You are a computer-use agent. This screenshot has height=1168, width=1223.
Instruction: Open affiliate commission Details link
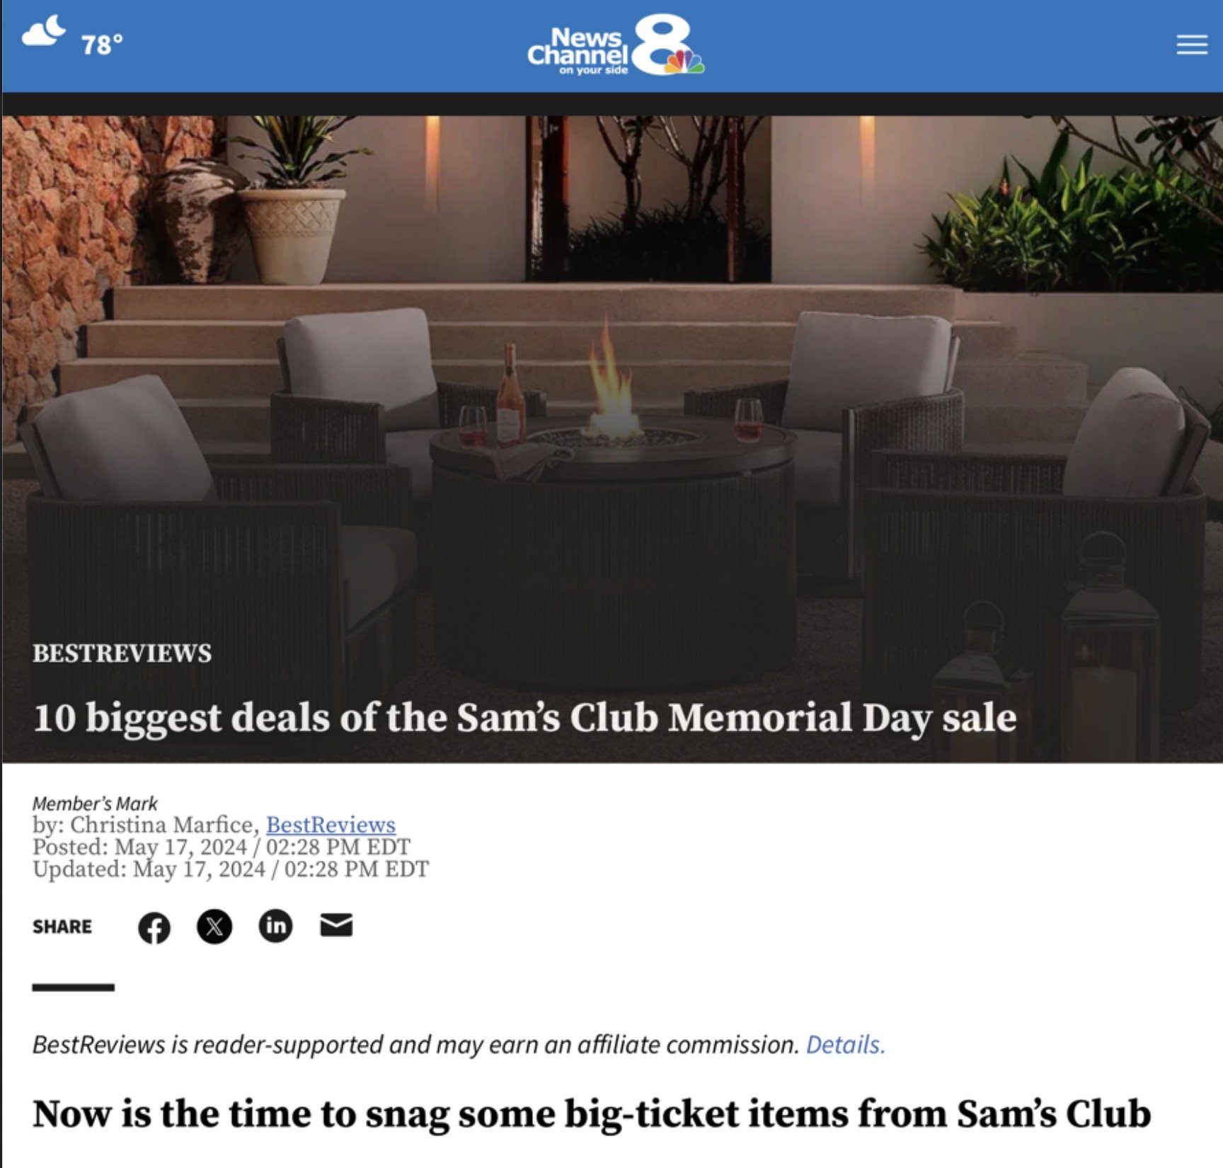coord(845,1045)
